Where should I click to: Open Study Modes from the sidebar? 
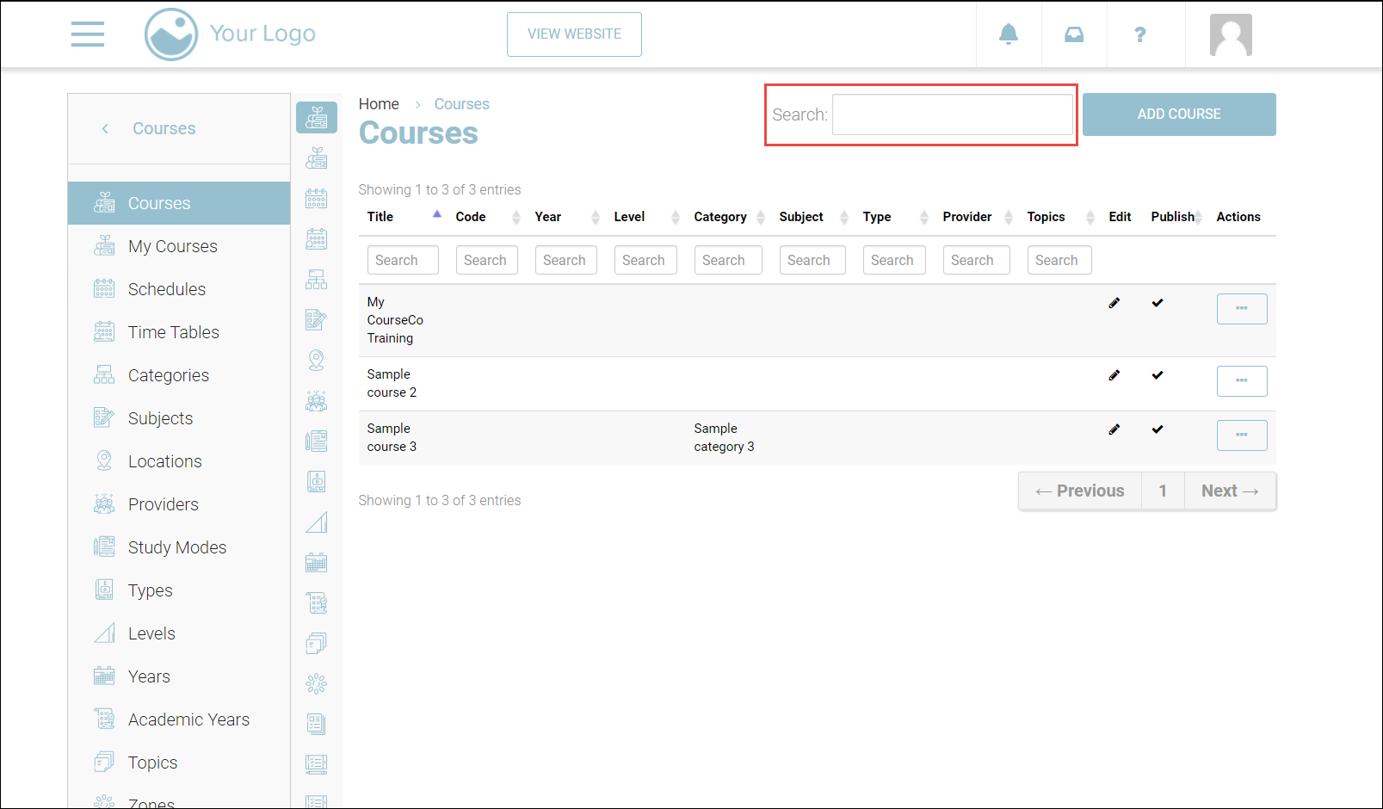point(176,547)
